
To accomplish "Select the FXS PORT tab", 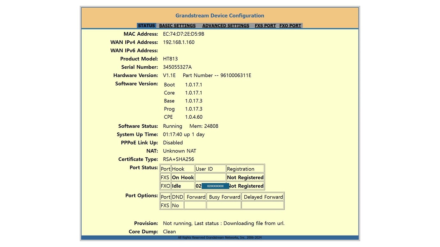I will [x=265, y=25].
